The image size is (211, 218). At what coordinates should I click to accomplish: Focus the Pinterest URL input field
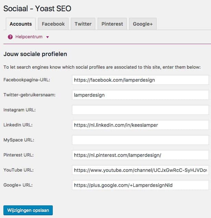[140, 155]
